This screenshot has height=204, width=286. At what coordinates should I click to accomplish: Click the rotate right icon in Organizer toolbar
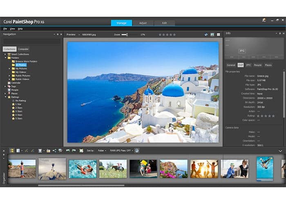74,151
